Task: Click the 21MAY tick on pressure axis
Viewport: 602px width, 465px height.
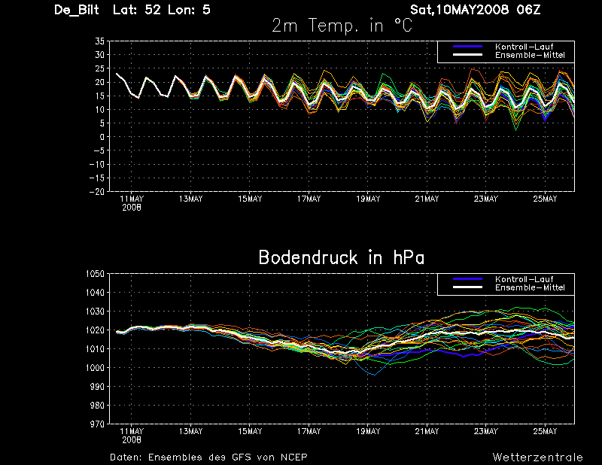Action: coord(427,432)
